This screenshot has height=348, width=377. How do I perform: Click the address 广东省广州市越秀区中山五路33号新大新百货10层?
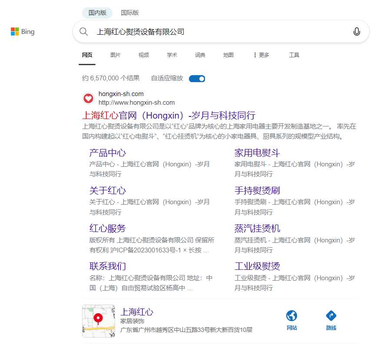[x=186, y=330]
